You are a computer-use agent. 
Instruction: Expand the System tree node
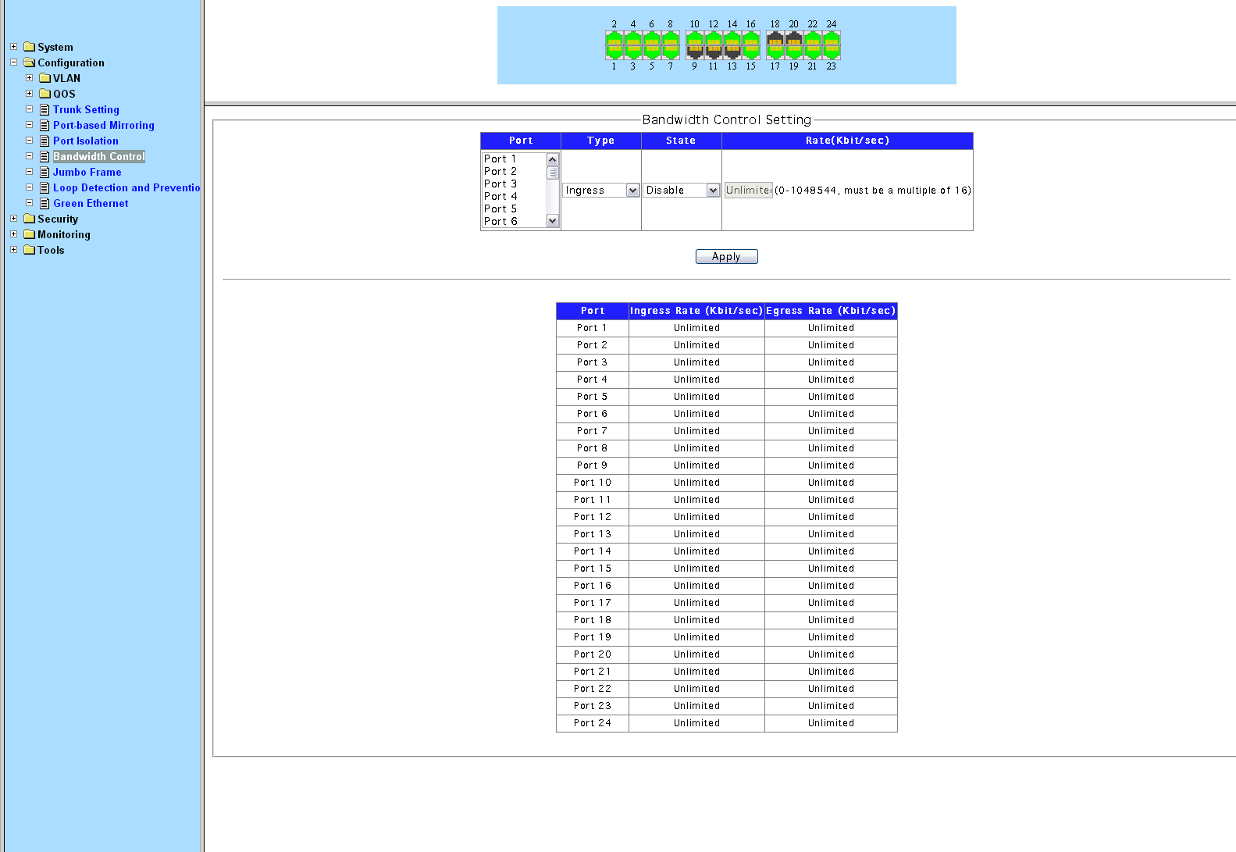tap(13, 47)
